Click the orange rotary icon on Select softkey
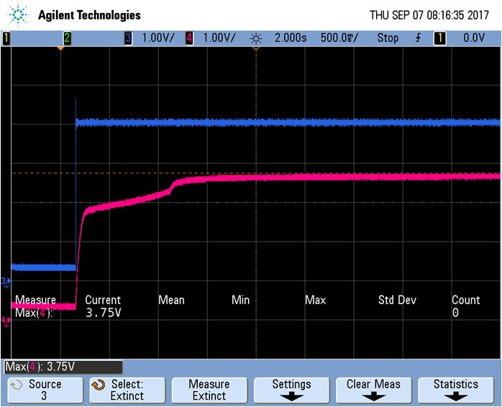The image size is (502, 407). coord(99,385)
